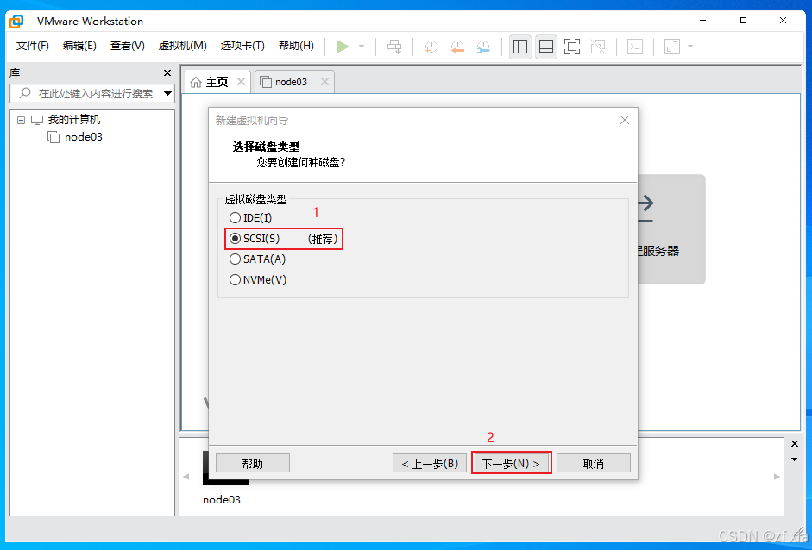Select 我的计算机 in the library tree
The image size is (812, 550).
(74, 120)
